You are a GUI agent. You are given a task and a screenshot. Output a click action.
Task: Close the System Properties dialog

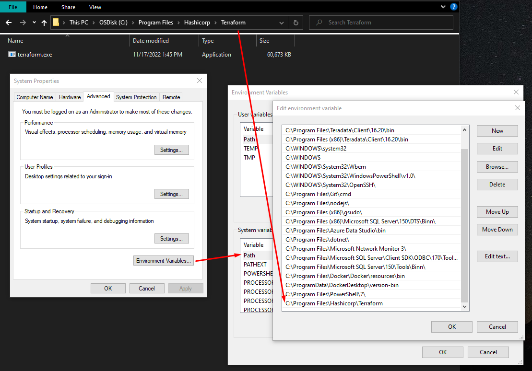click(200, 81)
